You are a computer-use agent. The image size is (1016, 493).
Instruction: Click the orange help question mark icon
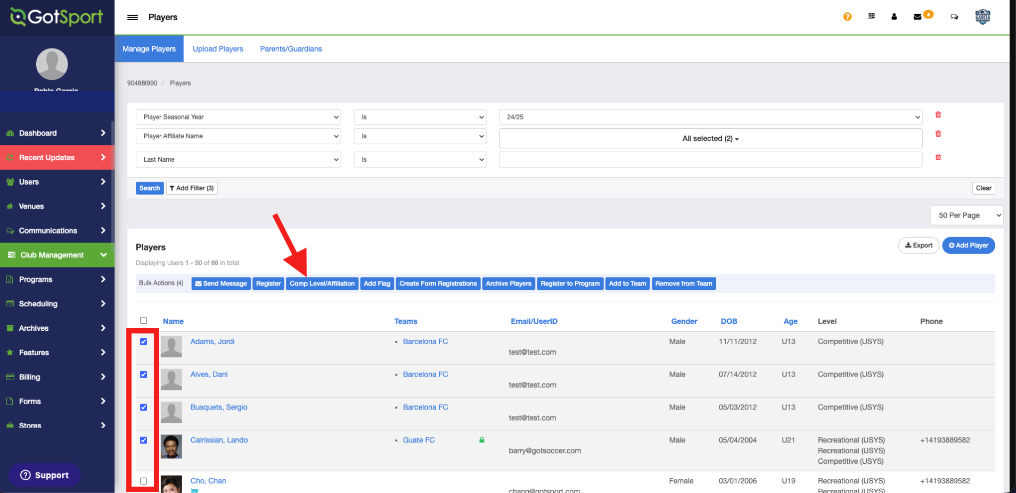click(x=847, y=17)
